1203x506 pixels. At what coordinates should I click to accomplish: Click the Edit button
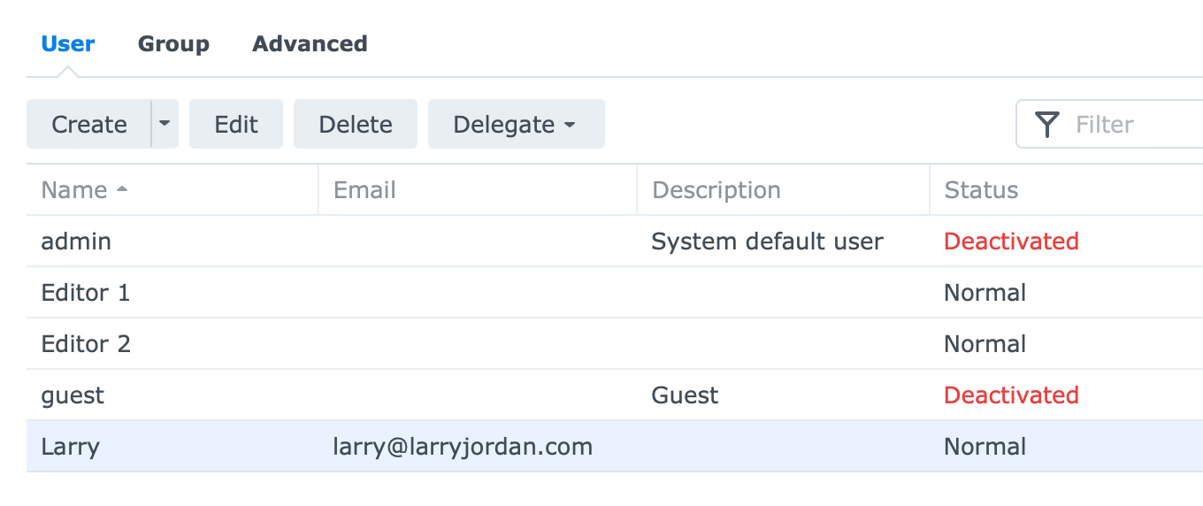tap(236, 125)
